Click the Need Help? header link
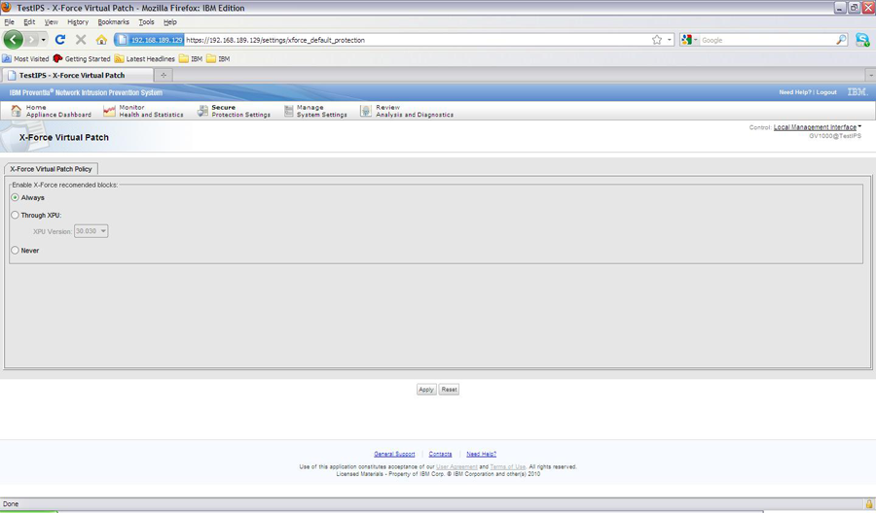The width and height of the screenshot is (876, 513). click(795, 92)
